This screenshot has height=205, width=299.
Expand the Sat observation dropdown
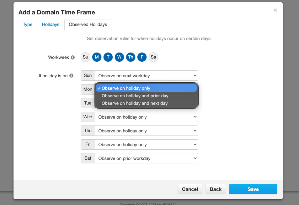pyautogui.click(x=147, y=158)
